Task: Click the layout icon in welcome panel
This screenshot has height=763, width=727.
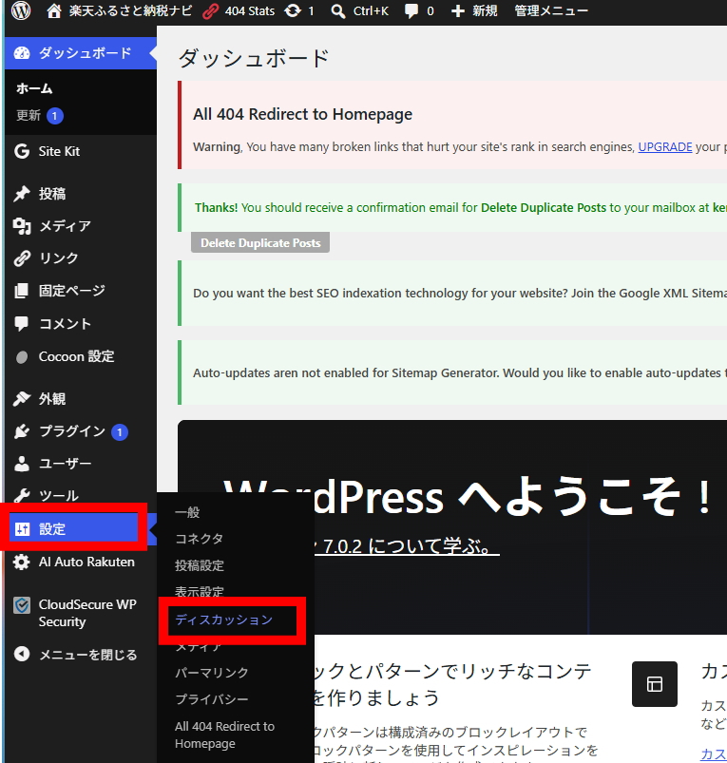Action: click(x=655, y=684)
